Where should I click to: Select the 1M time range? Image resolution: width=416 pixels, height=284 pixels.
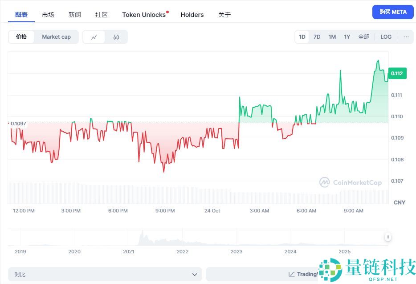332,37
